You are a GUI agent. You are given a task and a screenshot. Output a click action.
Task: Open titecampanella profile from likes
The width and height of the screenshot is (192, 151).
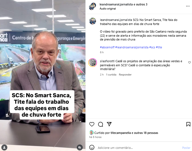[121, 133]
